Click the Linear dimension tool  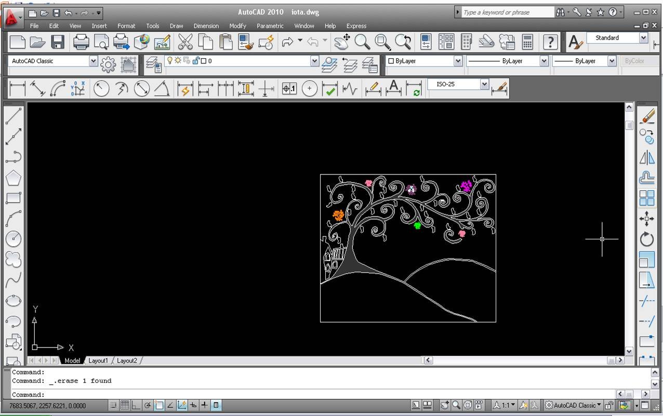click(x=18, y=89)
